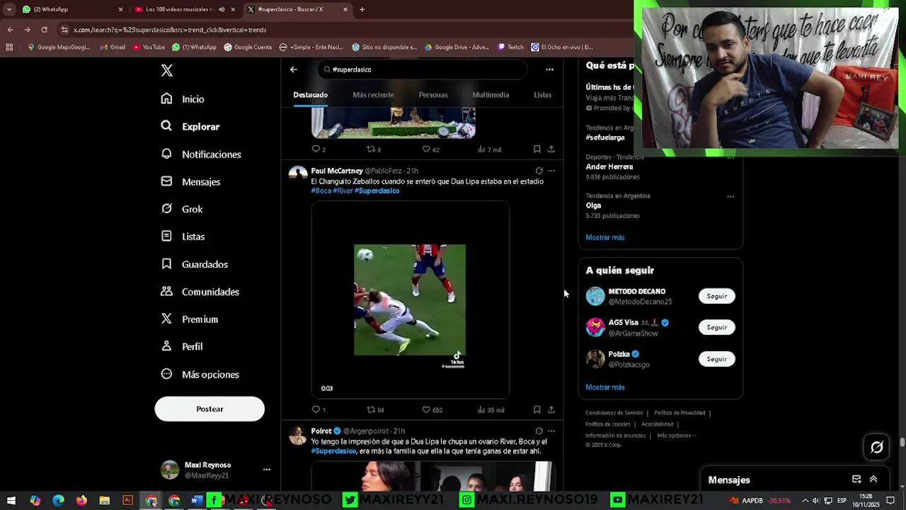The height and width of the screenshot is (510, 906).
Task: Open Grok icon on Paul McCartney's post
Action: (x=539, y=171)
